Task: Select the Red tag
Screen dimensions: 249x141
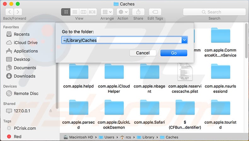Action: pyautogui.click(x=14, y=136)
